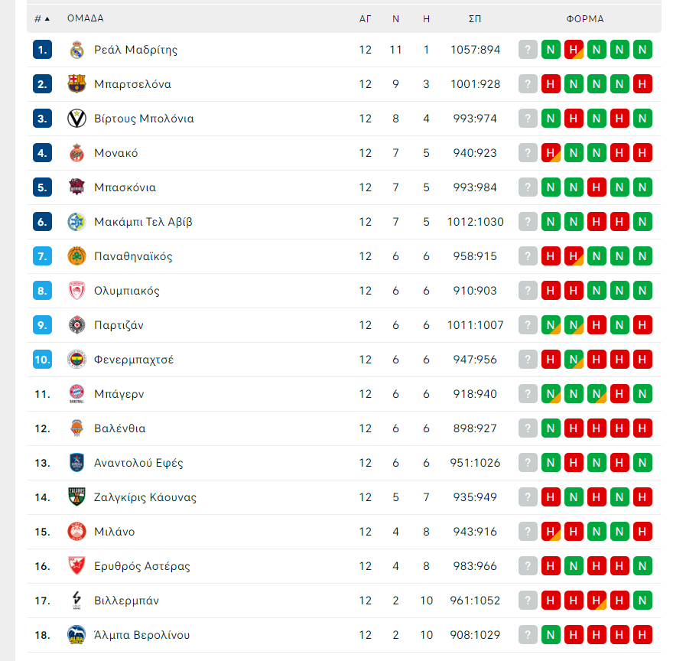Click the Fenerbahçe round club logo

[x=76, y=360]
